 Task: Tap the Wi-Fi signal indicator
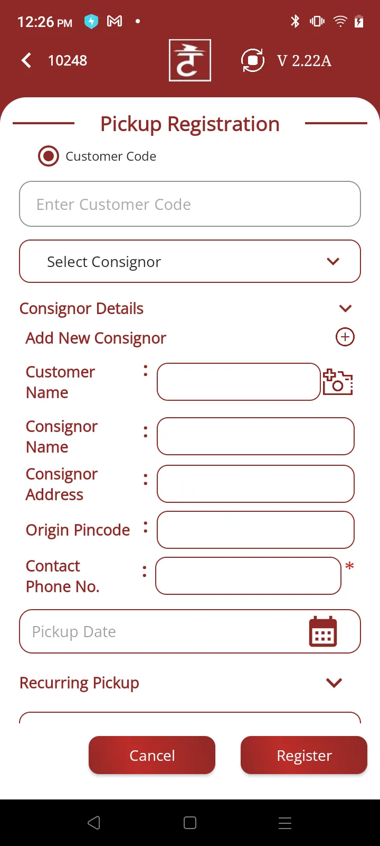pos(340,22)
